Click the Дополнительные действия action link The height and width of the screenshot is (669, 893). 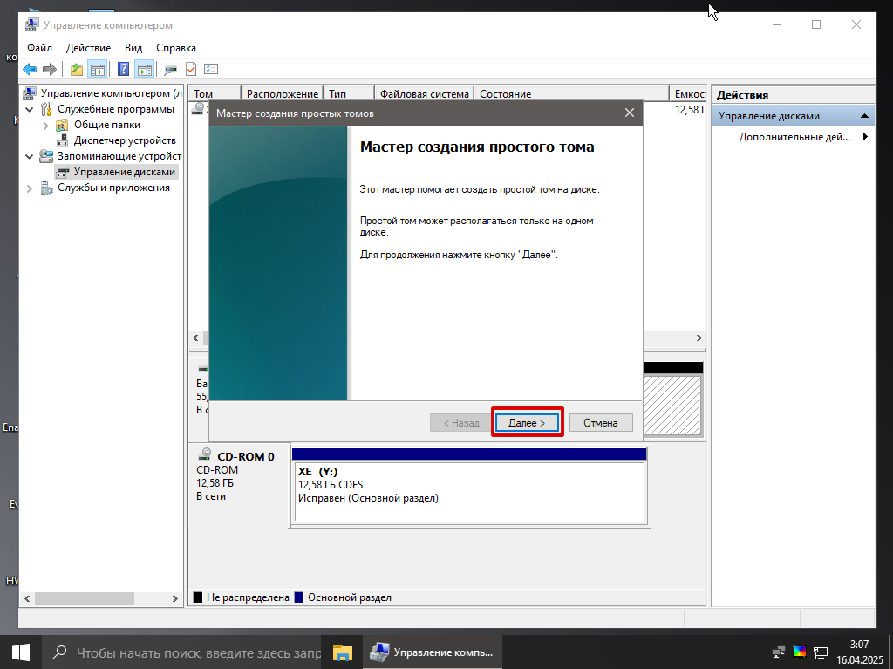794,137
